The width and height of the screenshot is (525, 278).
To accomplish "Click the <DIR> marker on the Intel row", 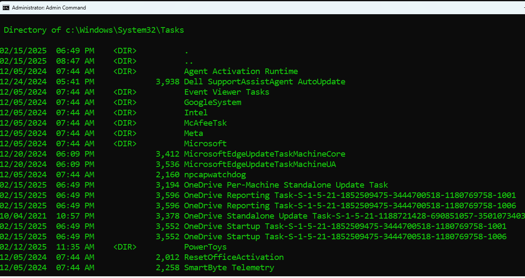I will [x=125, y=113].
